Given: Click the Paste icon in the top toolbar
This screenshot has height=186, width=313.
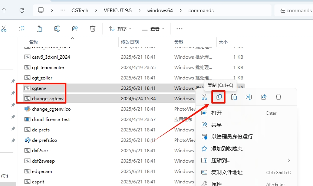Looking at the screenshot, I should [x=39, y=29].
